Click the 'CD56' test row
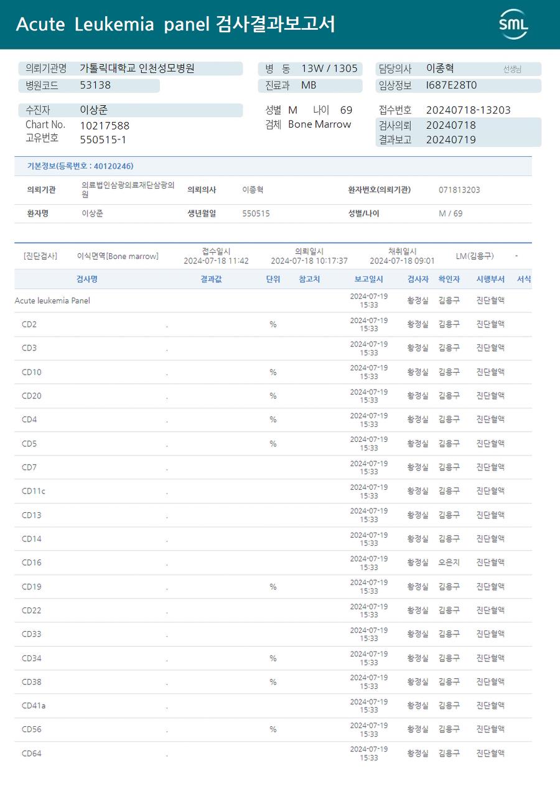560x791 pixels. coord(273,729)
